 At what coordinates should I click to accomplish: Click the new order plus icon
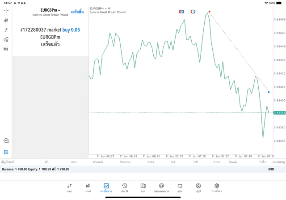click(6, 152)
